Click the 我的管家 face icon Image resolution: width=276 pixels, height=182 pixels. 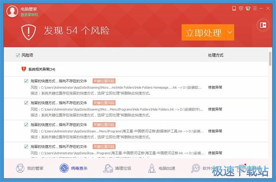click(x=20, y=168)
